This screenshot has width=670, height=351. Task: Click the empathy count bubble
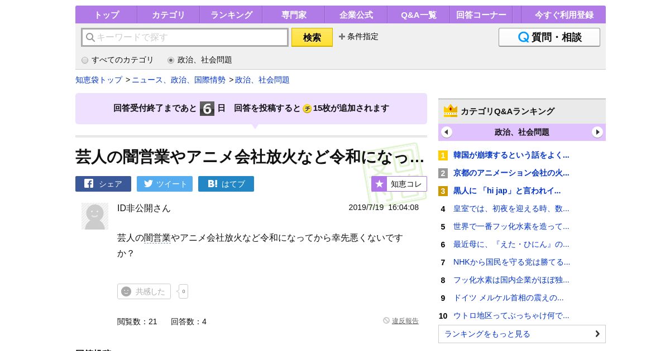[183, 291]
